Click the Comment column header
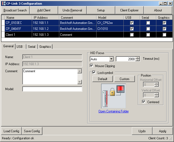This screenshot has width=174, height=142. [78, 18]
